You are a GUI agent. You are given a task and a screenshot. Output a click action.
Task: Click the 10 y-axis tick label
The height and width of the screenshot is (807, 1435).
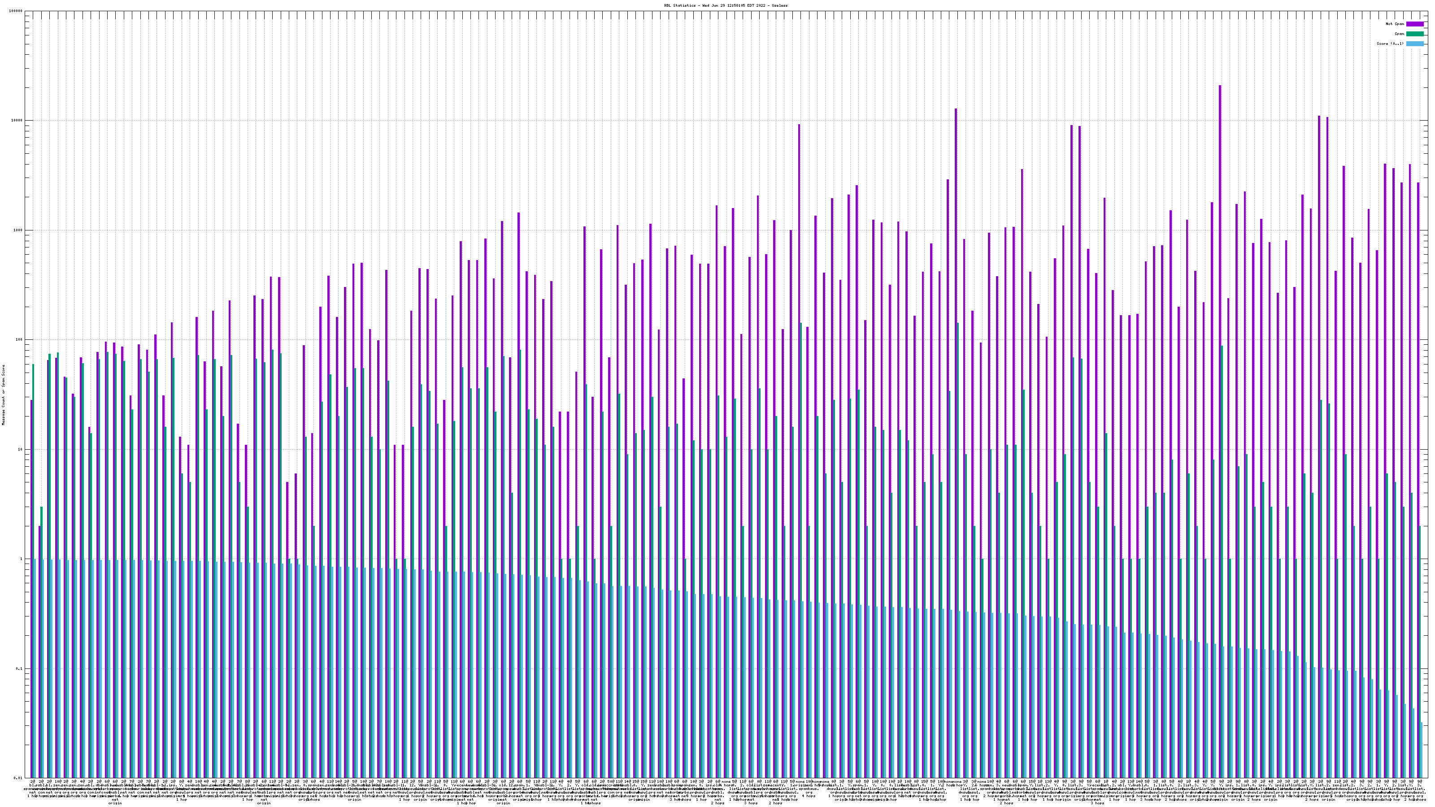tap(21, 449)
